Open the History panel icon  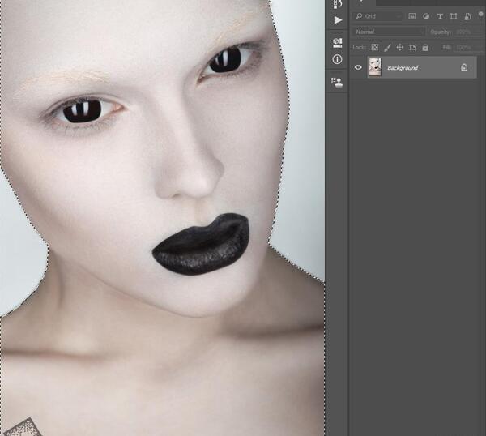[x=338, y=4]
